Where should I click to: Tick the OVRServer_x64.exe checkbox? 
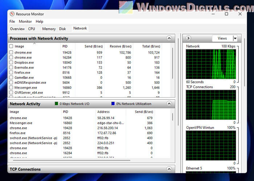(11, 92)
